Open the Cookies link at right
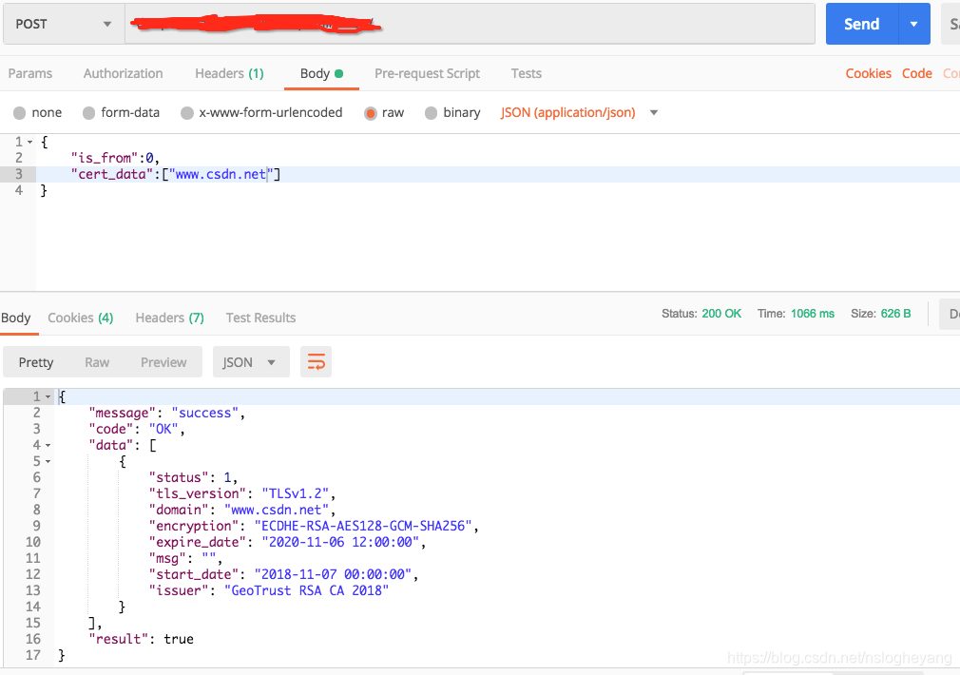The width and height of the screenshot is (960, 675). tap(868, 73)
